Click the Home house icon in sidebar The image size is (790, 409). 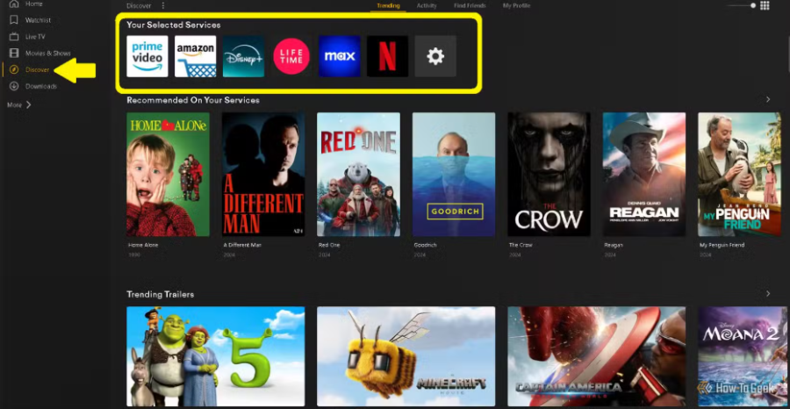point(14,4)
